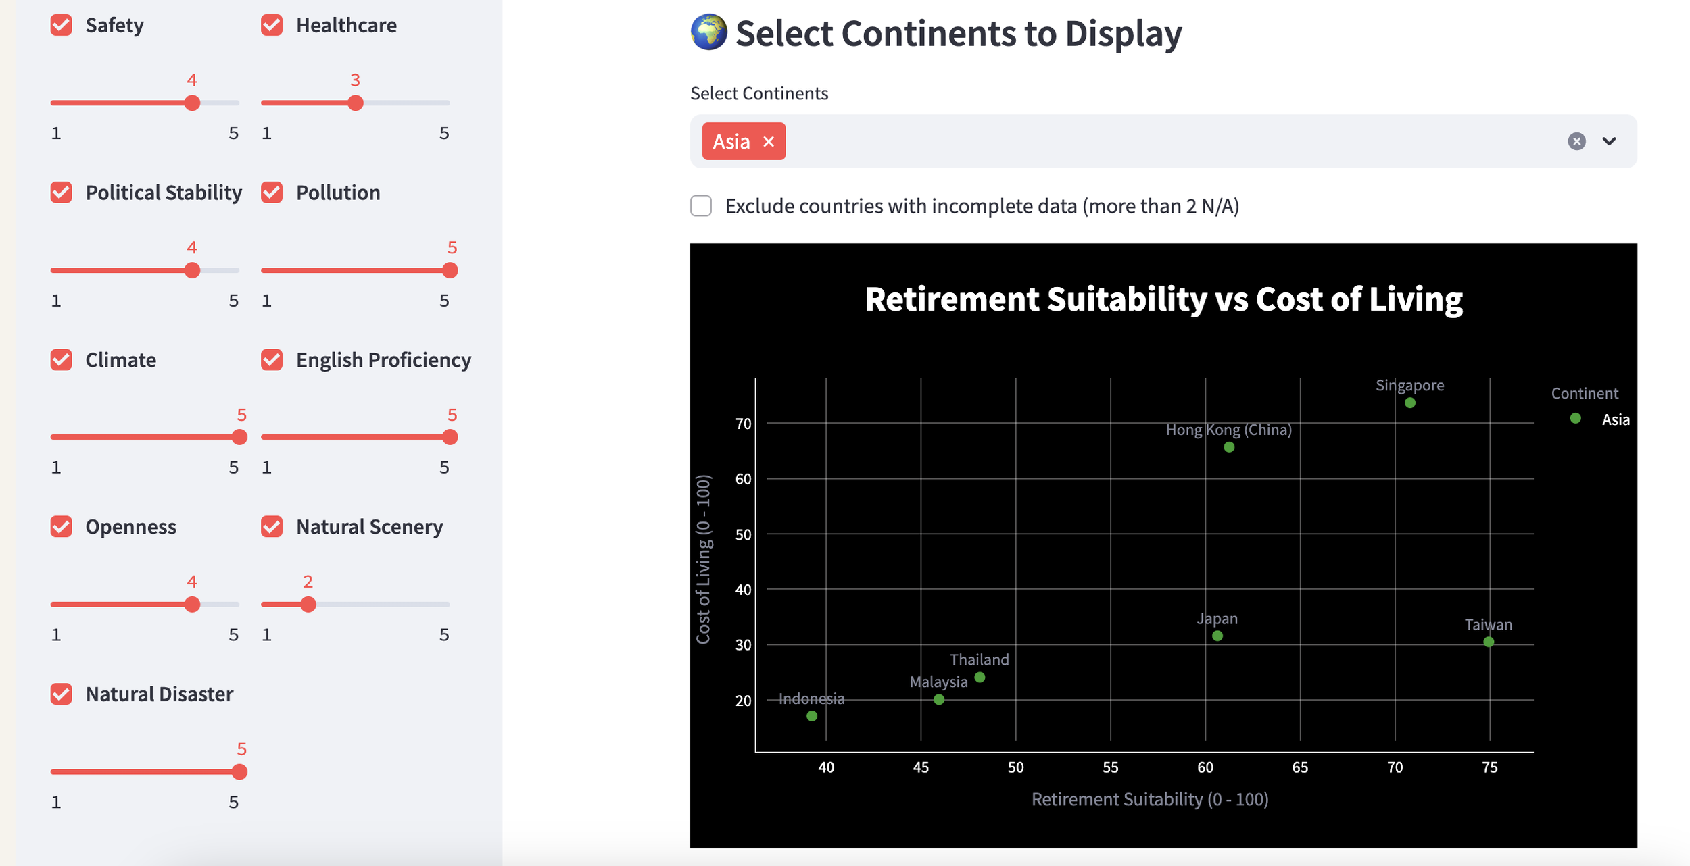Expand the Select Continents dropdown arrow

[1610, 141]
